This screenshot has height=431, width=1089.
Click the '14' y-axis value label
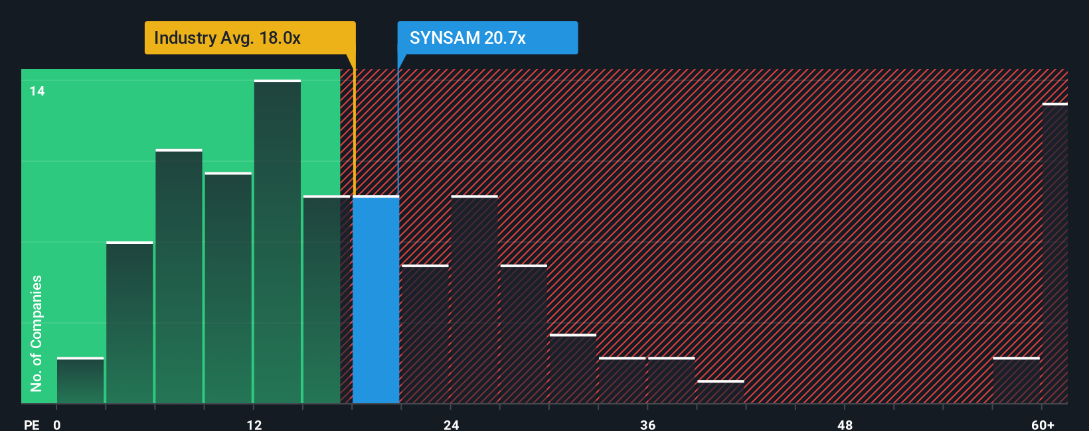[37, 92]
